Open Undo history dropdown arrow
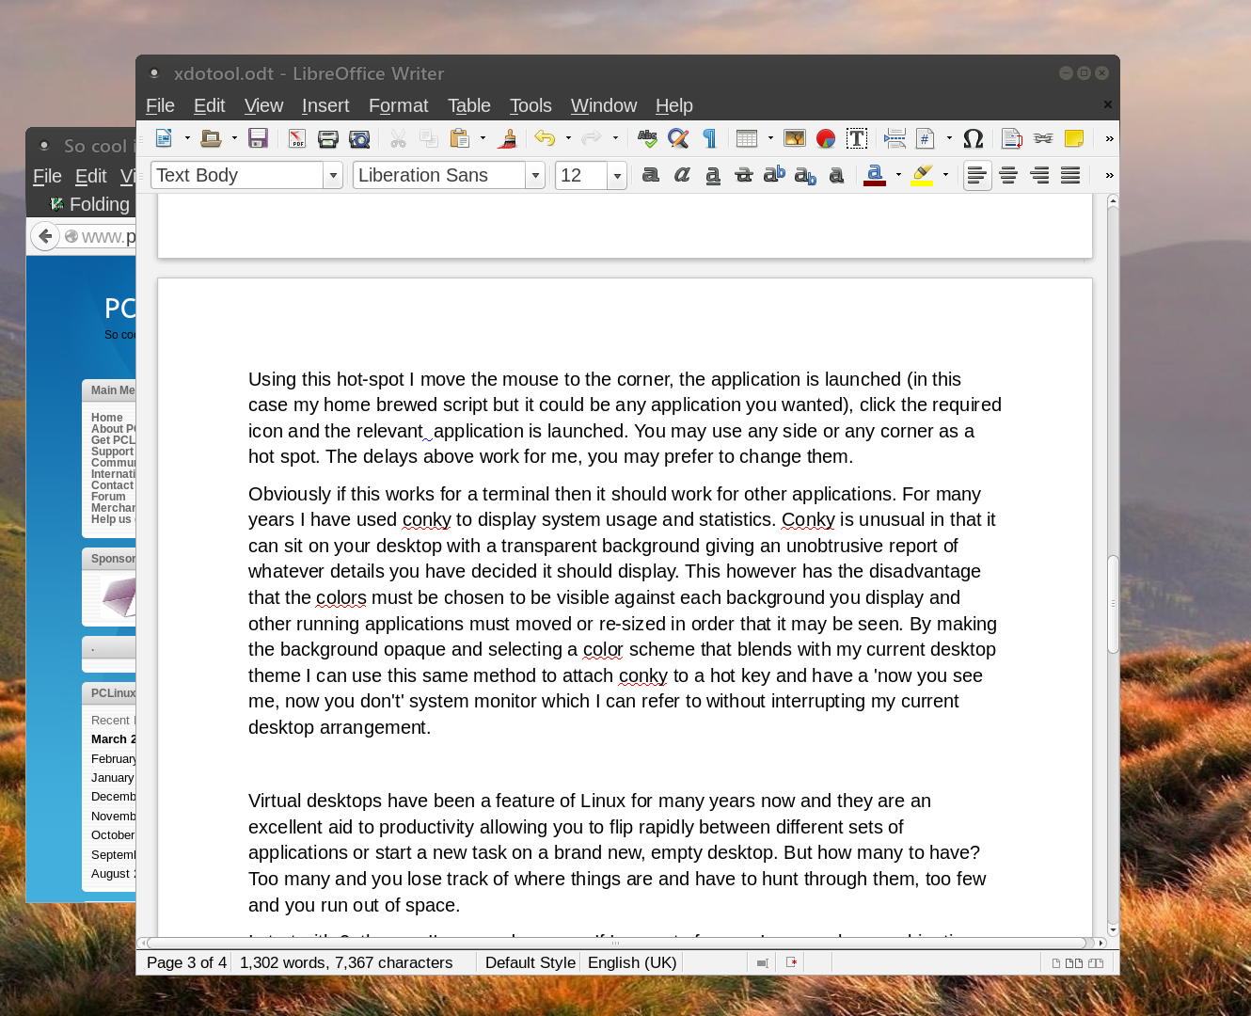This screenshot has height=1016, width=1251. (x=568, y=138)
